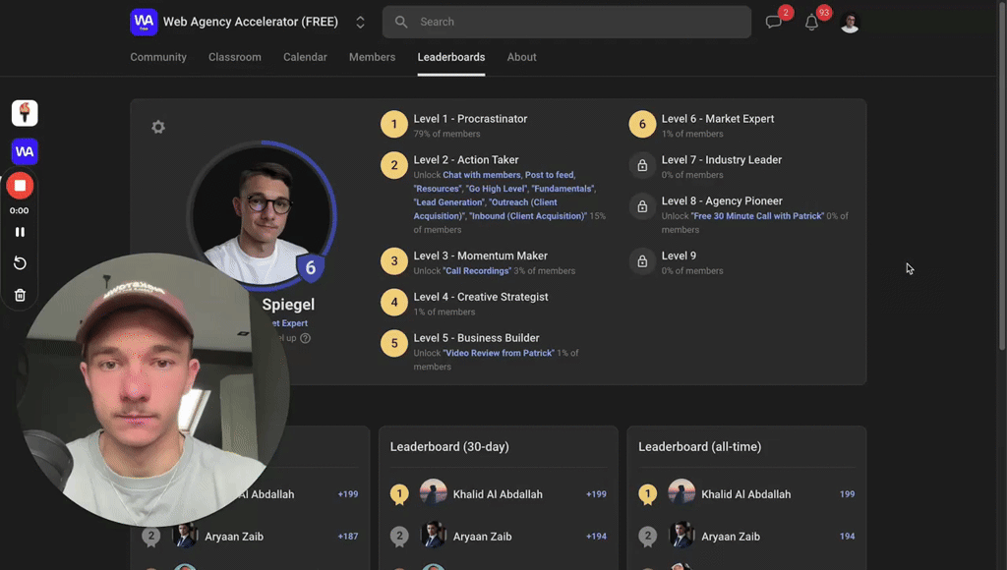Click the Spiegel profile picture
This screenshot has height=570, width=1007.
coord(262,215)
